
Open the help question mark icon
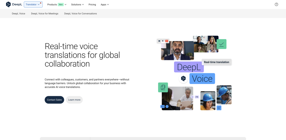click(x=276, y=4)
